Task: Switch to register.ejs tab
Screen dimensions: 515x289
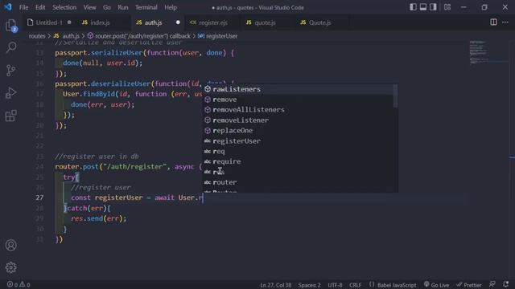Action: (x=213, y=22)
